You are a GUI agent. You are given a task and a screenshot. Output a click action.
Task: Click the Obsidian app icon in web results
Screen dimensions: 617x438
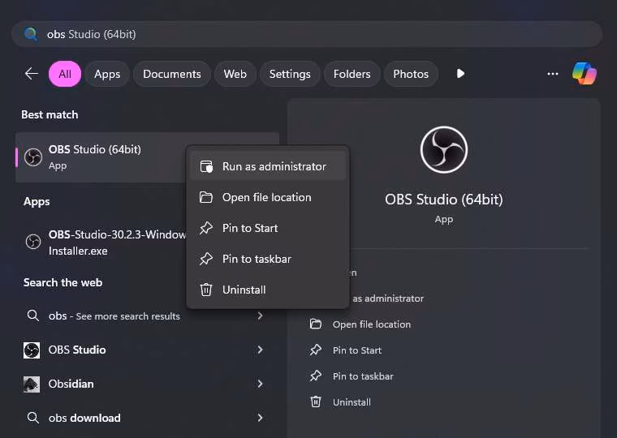click(32, 384)
